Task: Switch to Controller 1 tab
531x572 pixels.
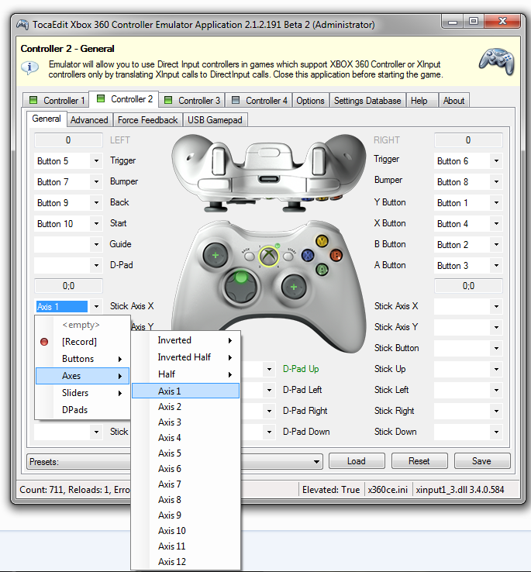Action: tap(56, 100)
